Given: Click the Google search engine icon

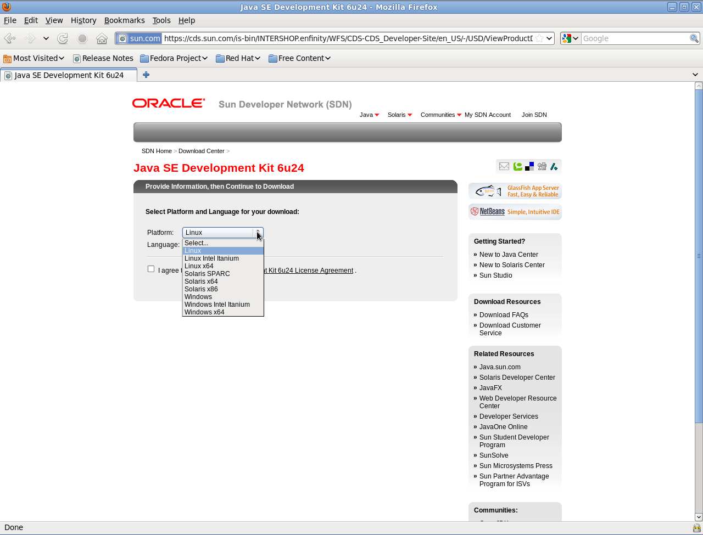Looking at the screenshot, I should 567,38.
